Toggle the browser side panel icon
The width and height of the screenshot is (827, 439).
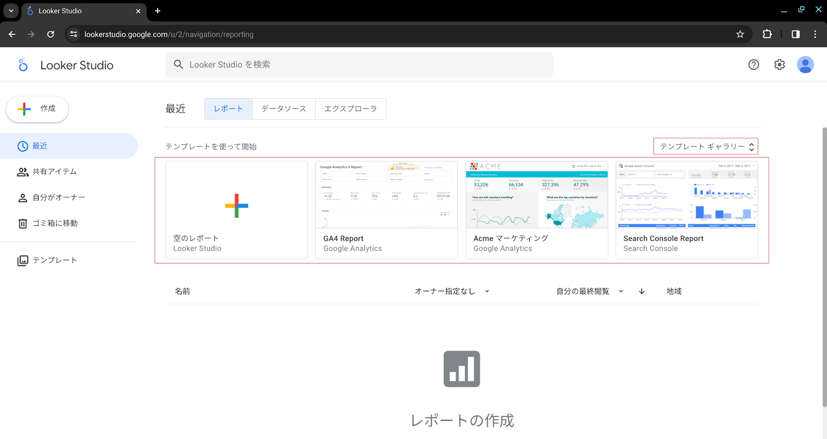[795, 34]
